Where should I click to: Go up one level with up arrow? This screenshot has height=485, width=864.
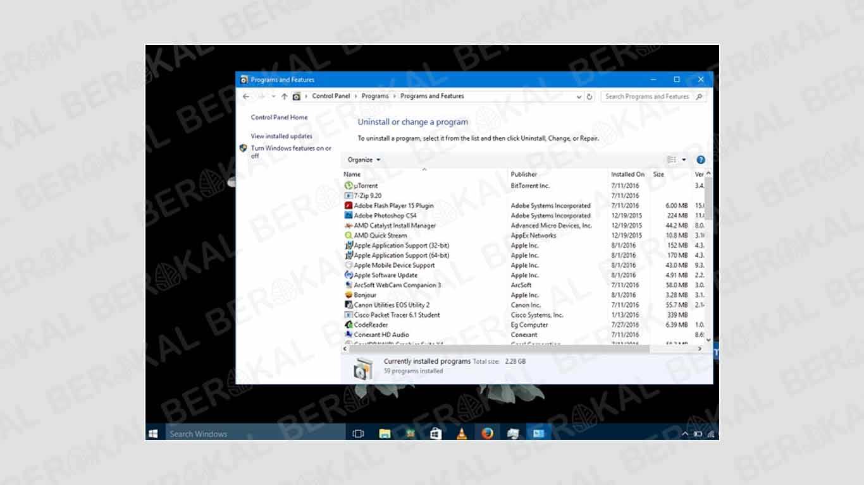point(284,97)
